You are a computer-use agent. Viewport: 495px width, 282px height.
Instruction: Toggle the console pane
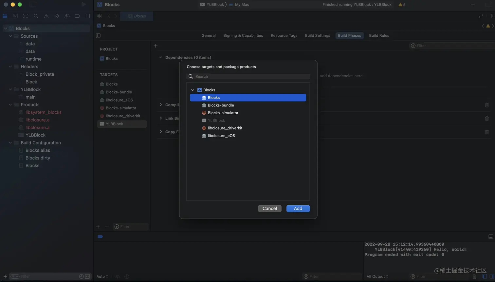[492, 276]
